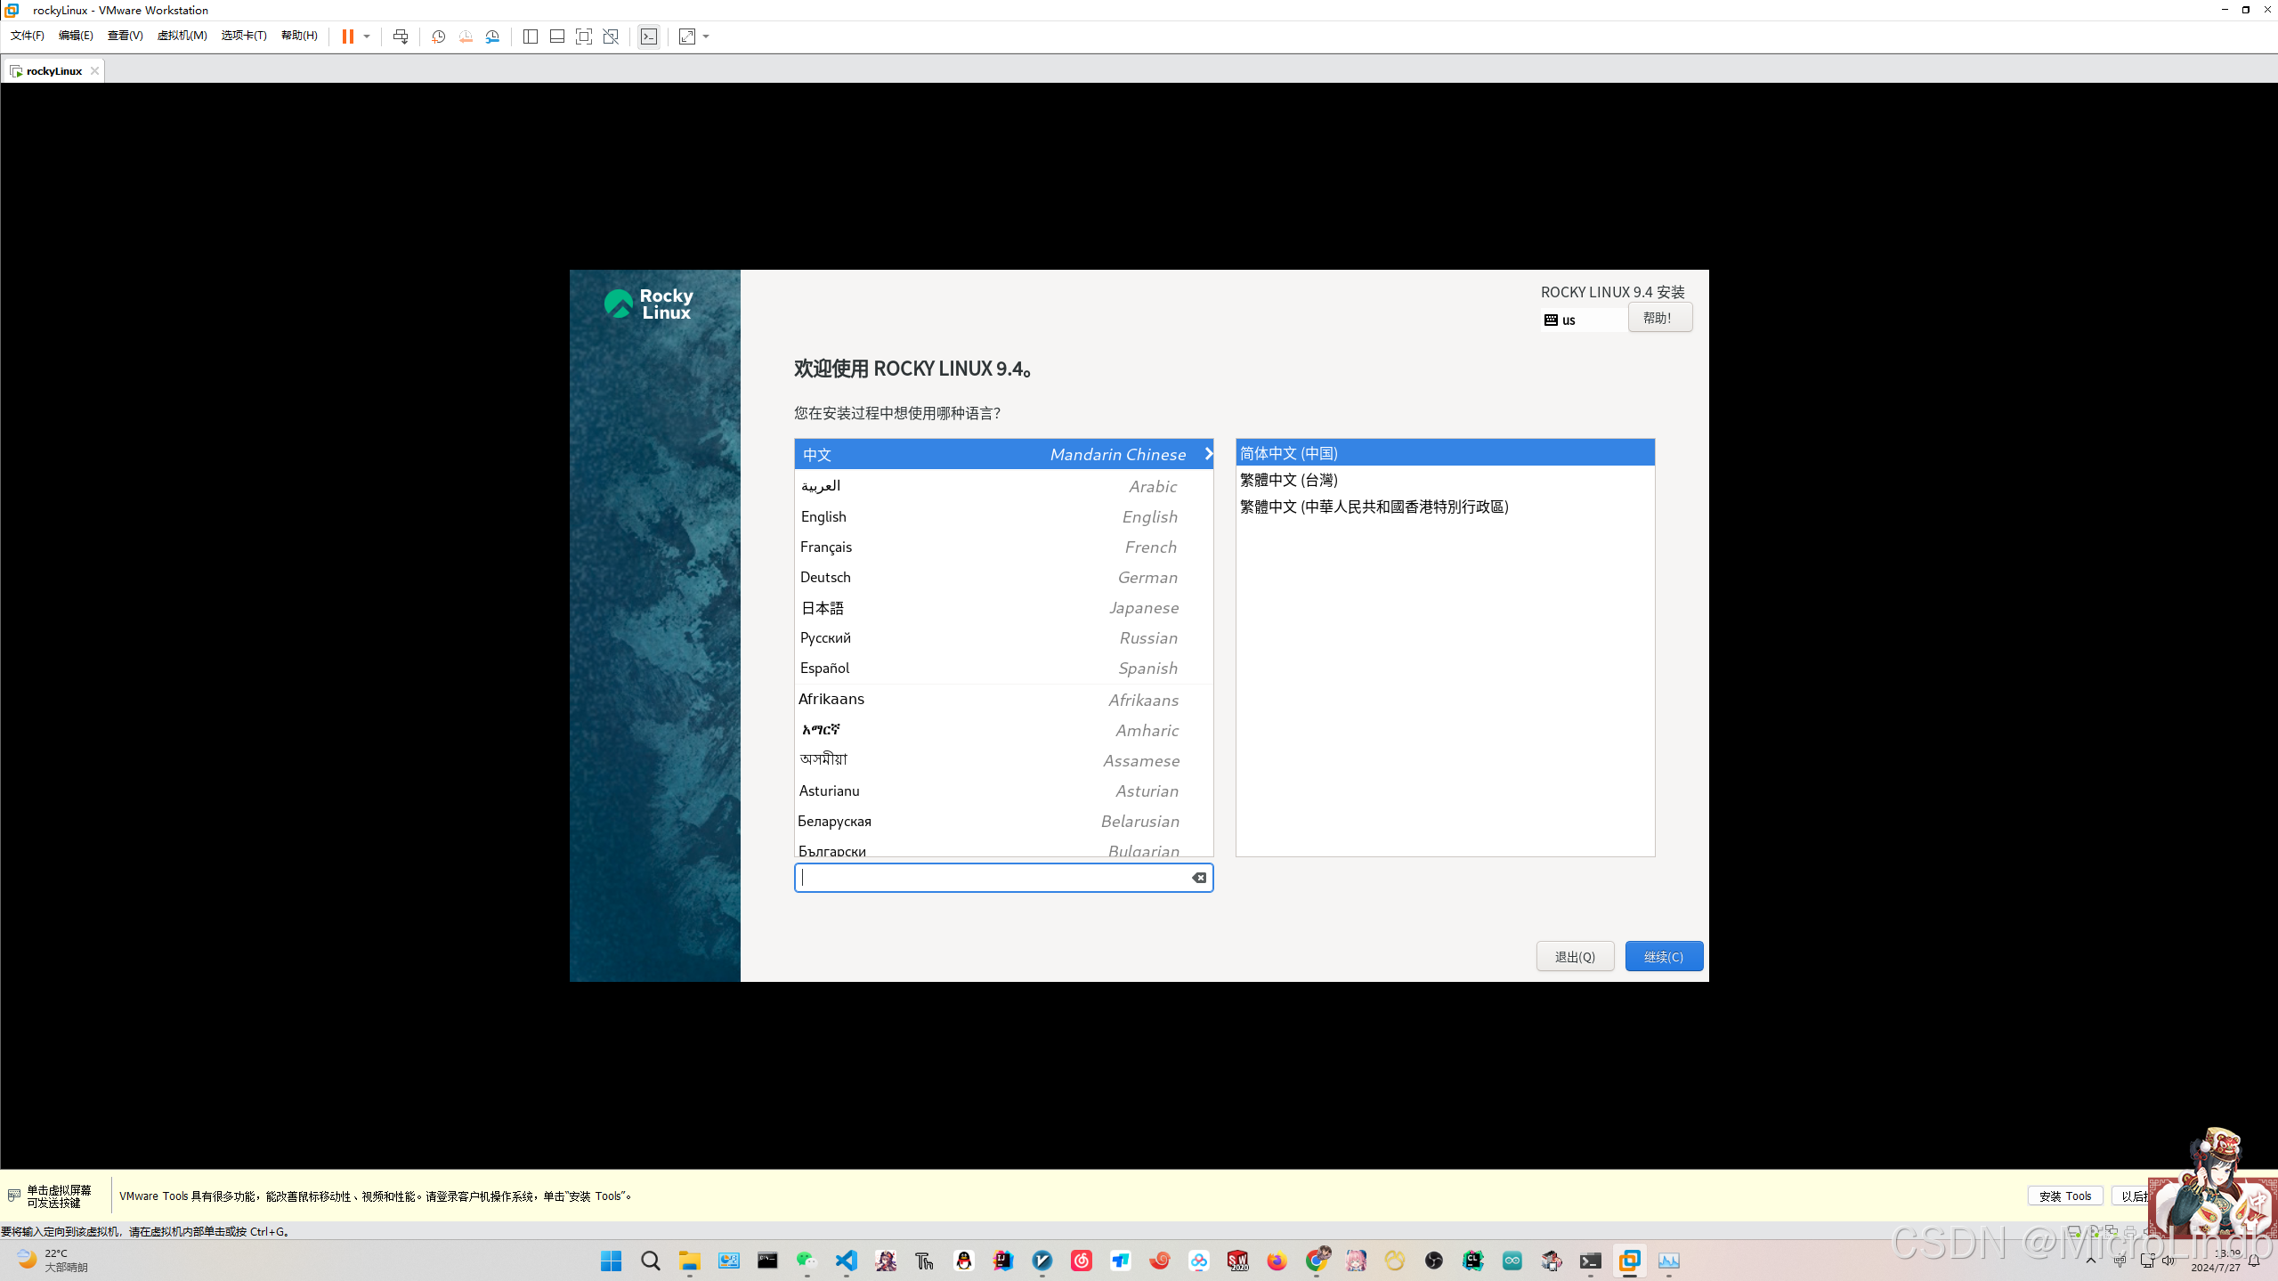Open Windows Start menu on taskbar
Screen dimensions: 2278x1281
612,1261
